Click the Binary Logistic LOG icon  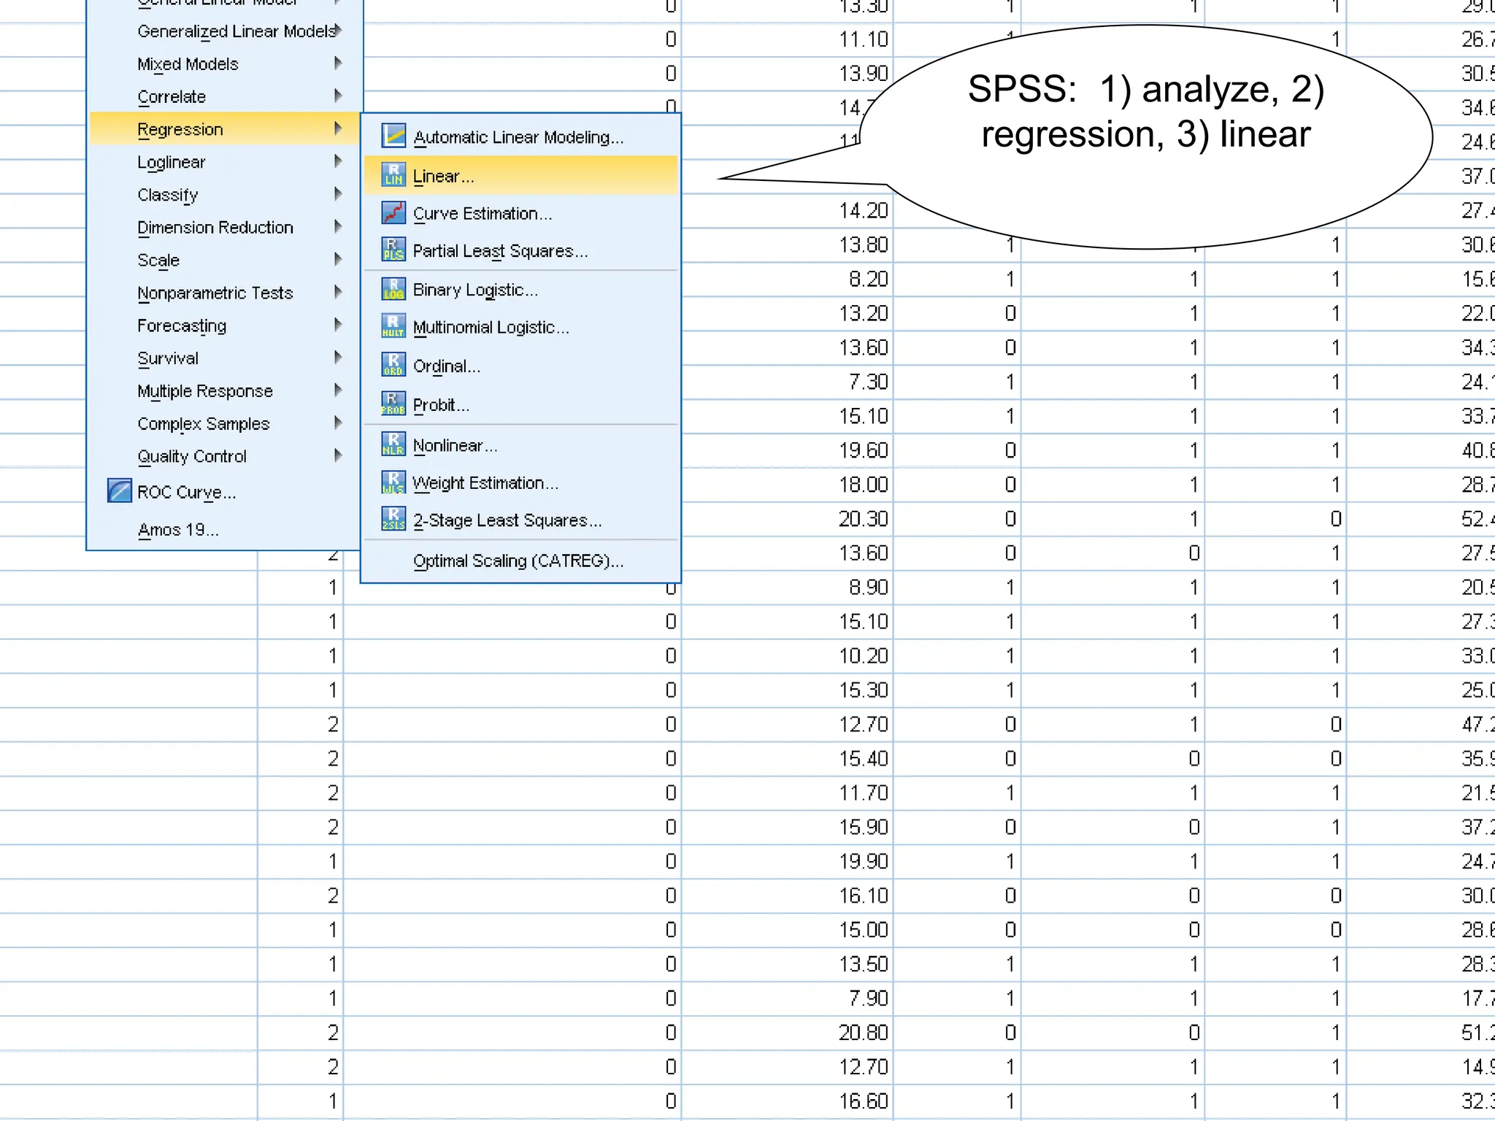[x=393, y=290]
